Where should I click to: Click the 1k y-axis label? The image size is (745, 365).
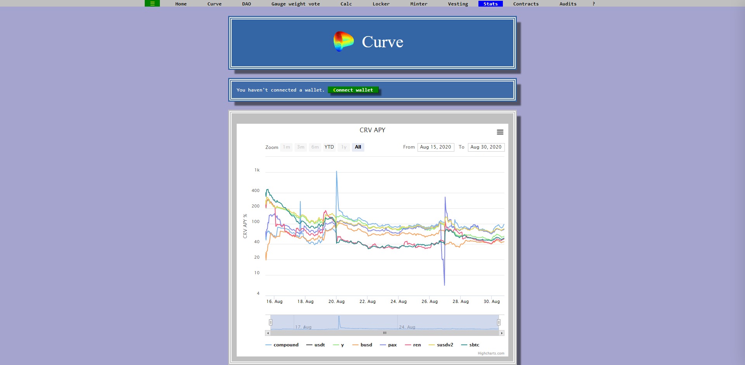257,170
